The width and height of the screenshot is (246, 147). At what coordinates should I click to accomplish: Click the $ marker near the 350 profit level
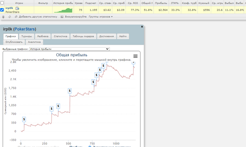(x=24, y=119)
